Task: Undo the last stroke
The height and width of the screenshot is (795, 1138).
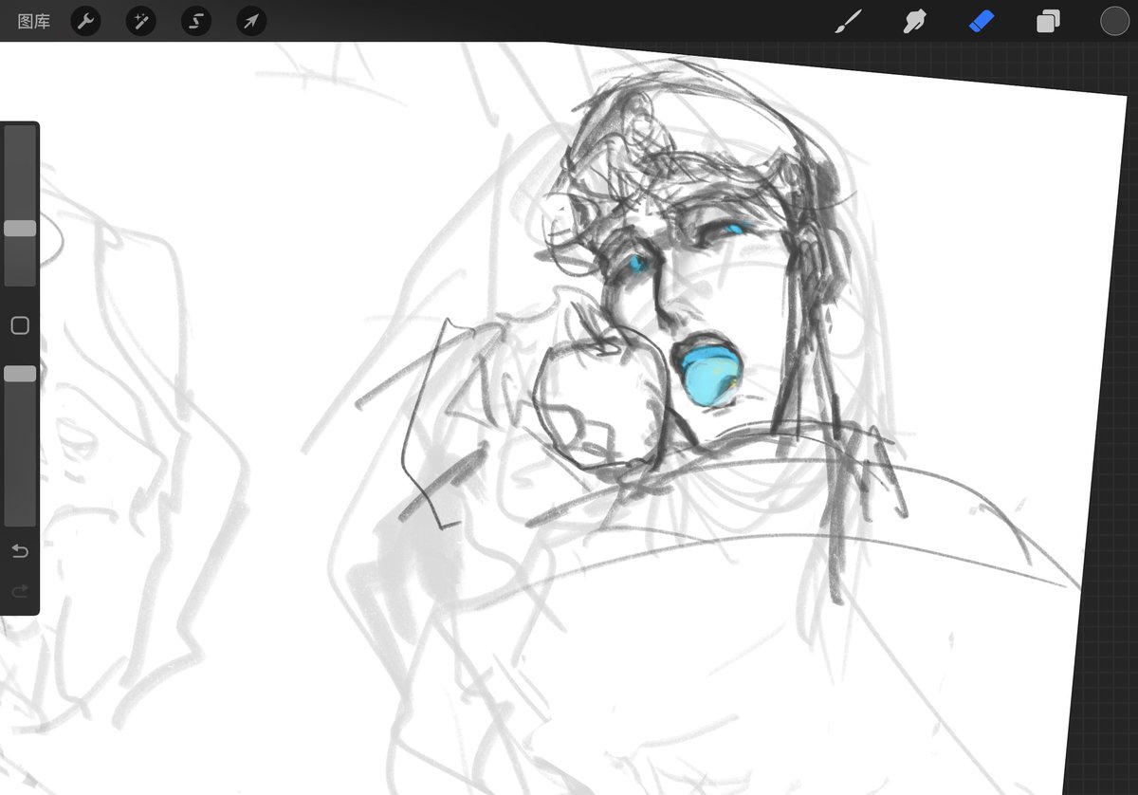Action: coord(20,551)
